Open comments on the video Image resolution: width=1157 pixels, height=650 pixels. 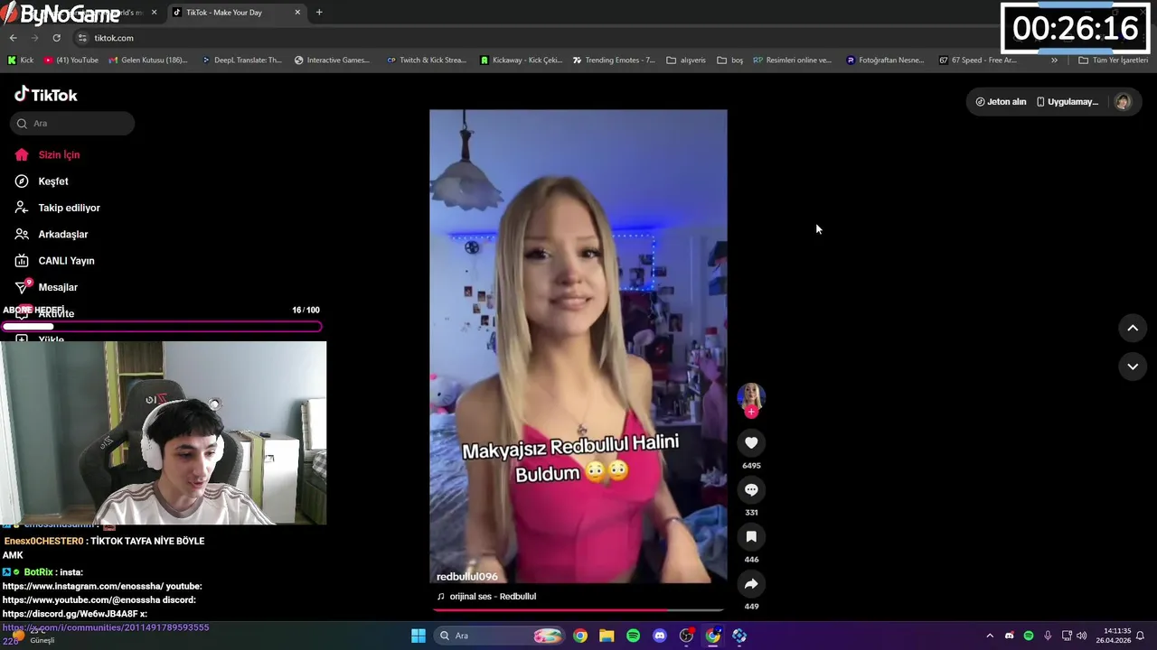[x=751, y=489]
